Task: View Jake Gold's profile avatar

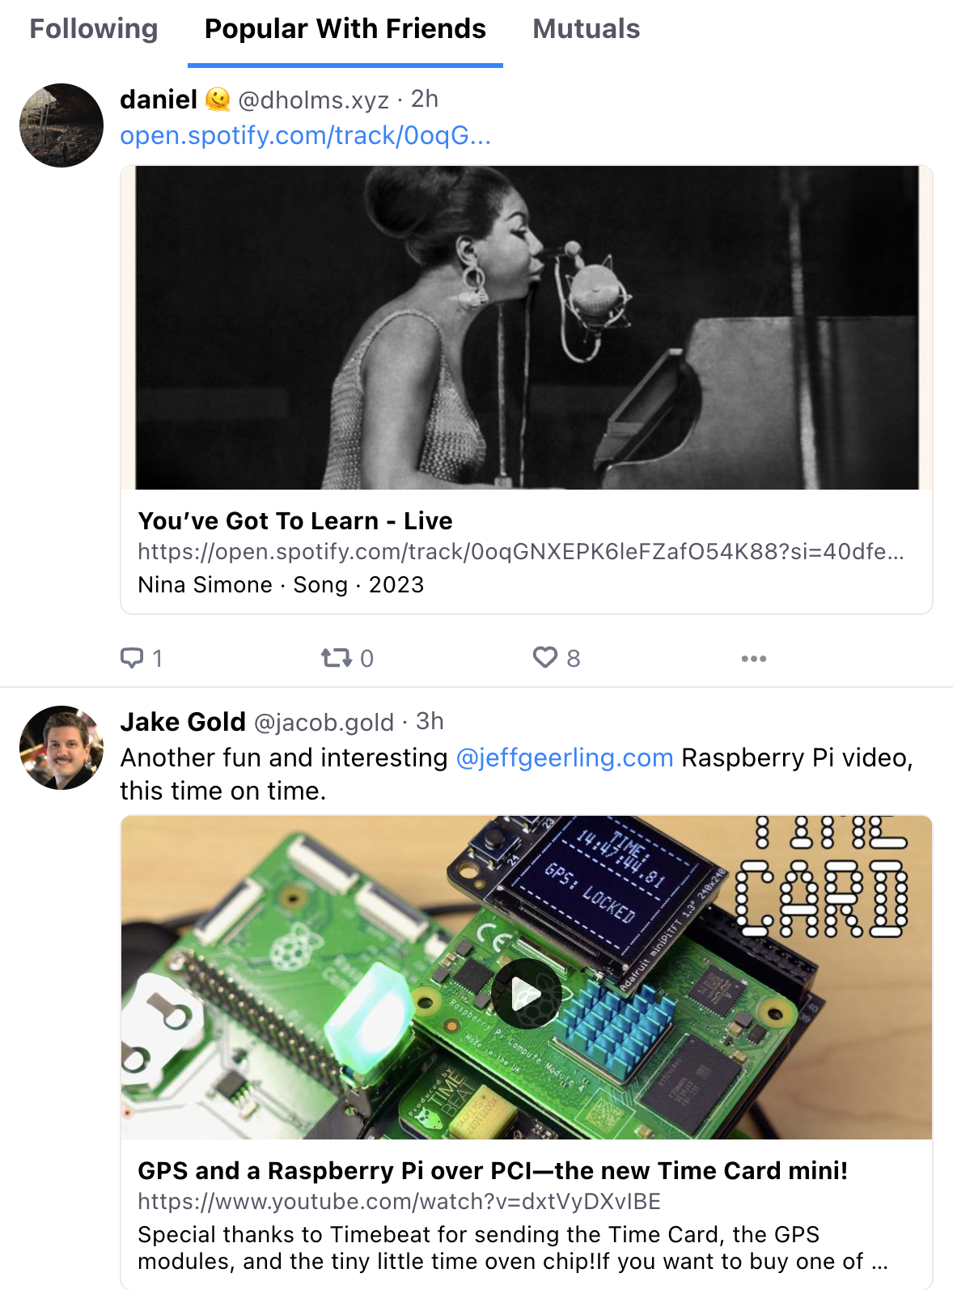Action: [x=61, y=747]
